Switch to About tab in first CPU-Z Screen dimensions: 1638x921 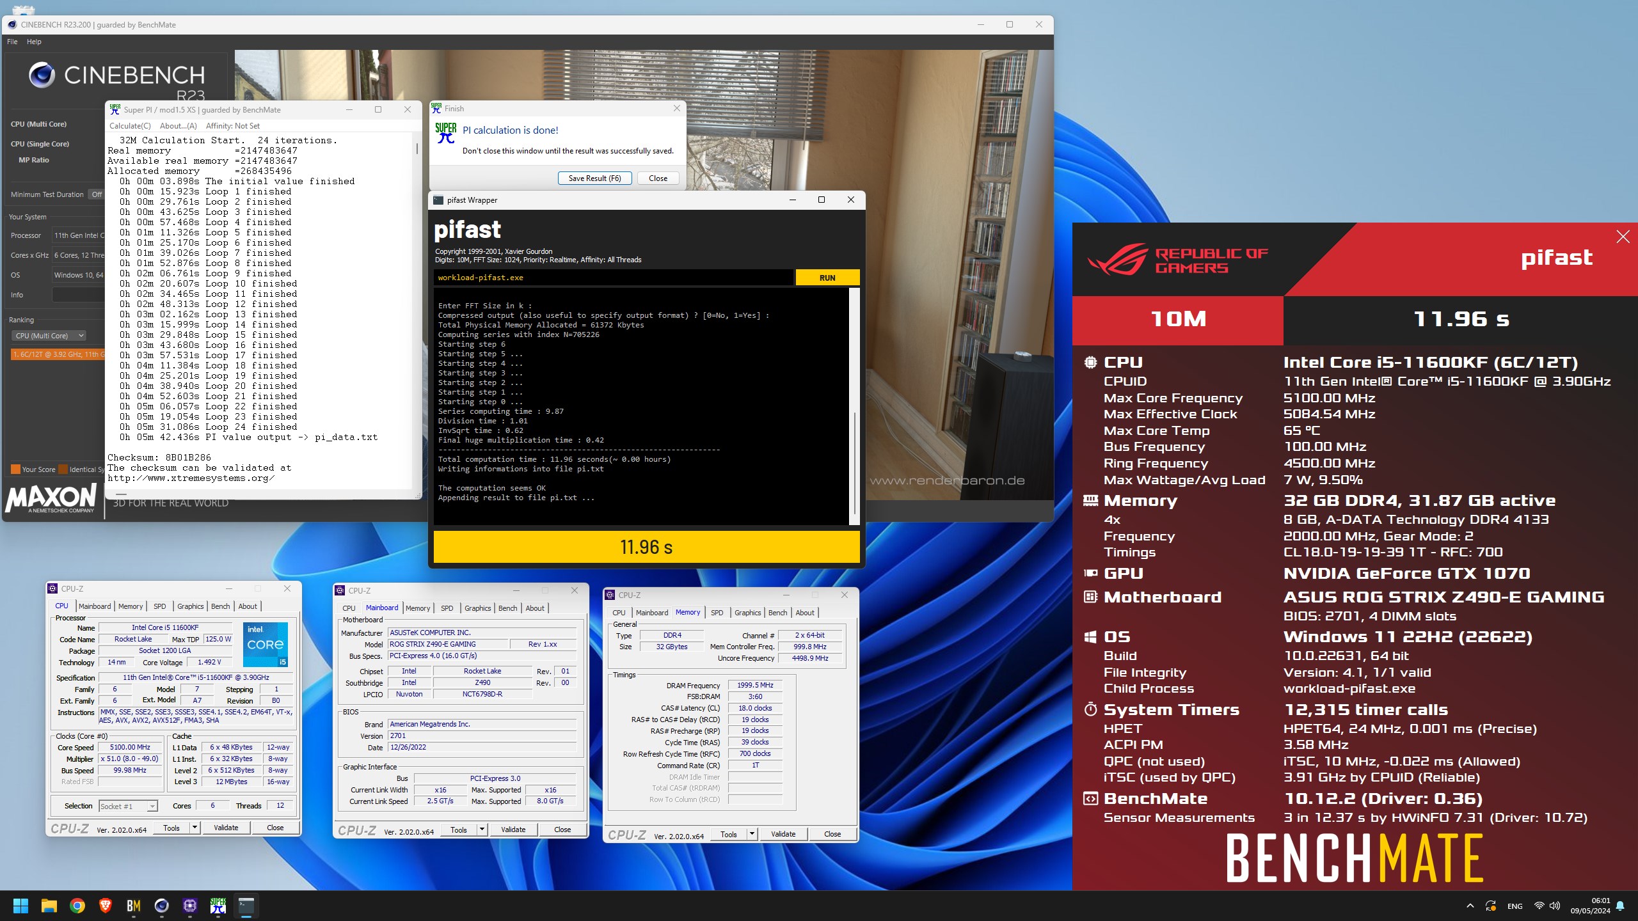[x=248, y=606]
